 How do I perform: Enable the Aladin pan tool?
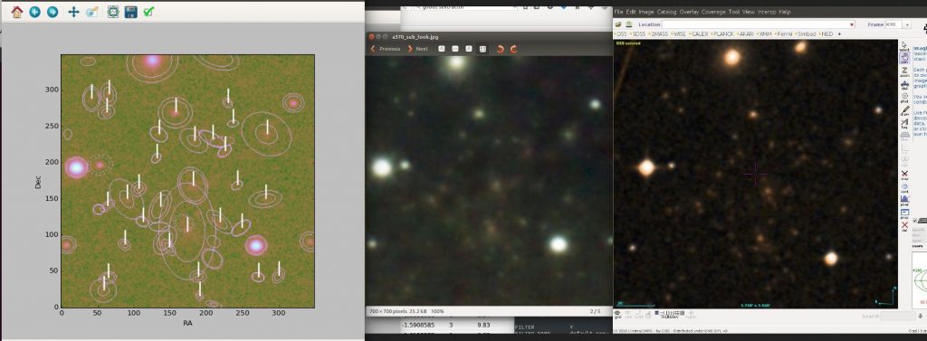tap(904, 58)
